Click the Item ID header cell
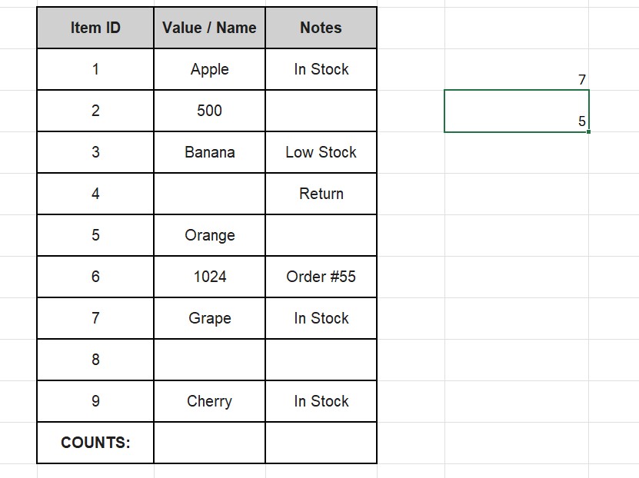639x478 pixels. [95, 28]
